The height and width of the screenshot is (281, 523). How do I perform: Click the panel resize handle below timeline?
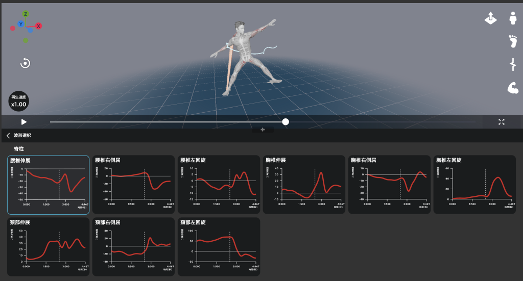click(x=263, y=130)
